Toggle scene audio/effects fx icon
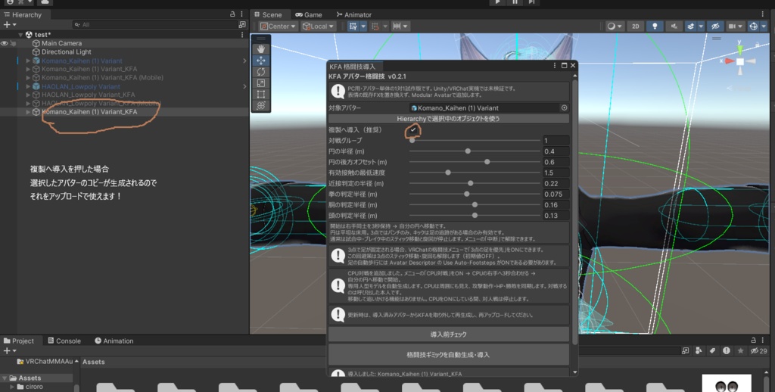Image resolution: width=775 pixels, height=392 pixels. (x=674, y=26)
